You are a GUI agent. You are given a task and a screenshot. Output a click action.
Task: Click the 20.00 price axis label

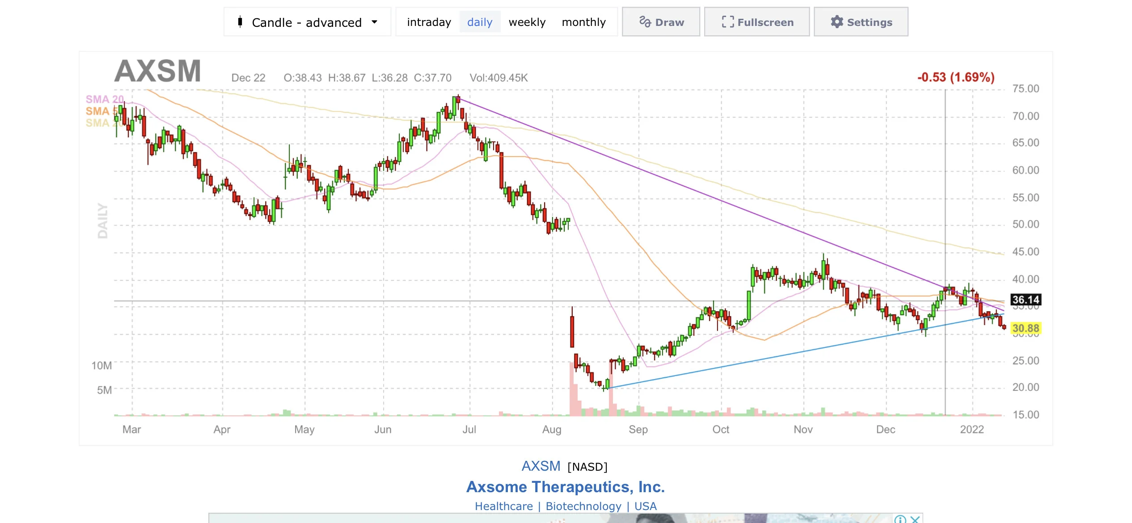coord(1026,387)
